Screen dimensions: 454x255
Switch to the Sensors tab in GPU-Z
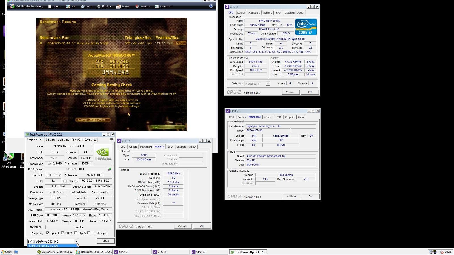pyautogui.click(x=51, y=140)
